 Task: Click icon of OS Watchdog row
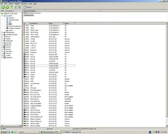point(25,83)
